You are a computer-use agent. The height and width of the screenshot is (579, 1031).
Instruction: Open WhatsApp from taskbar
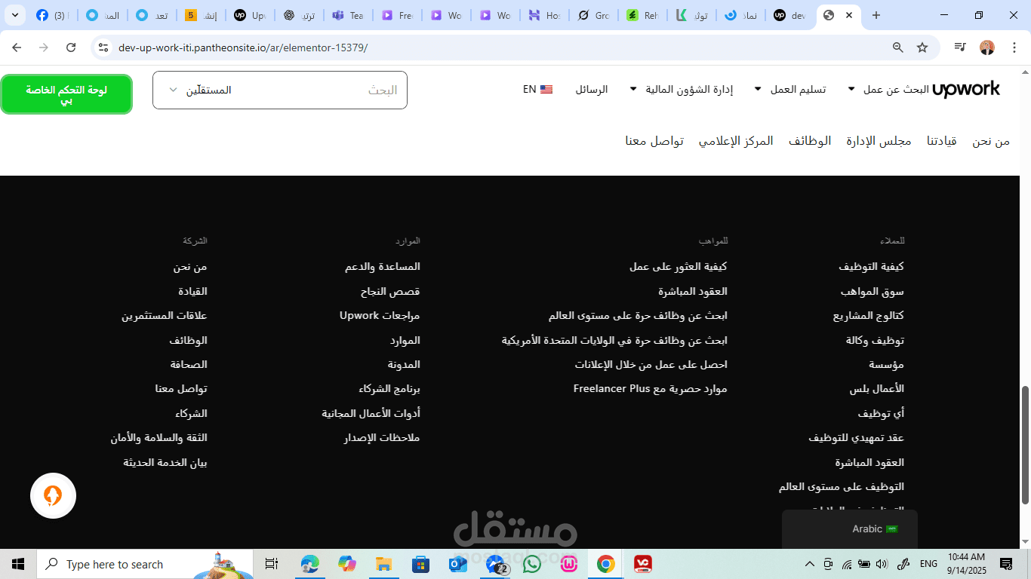532,564
